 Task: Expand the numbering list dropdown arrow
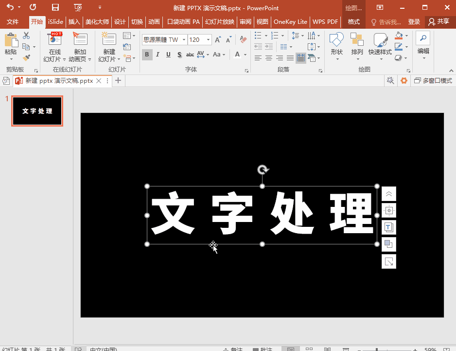[x=282, y=36]
